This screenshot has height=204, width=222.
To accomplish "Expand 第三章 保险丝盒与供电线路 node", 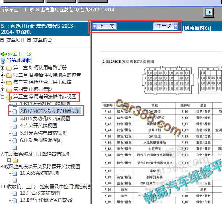I will [x=2, y=82].
